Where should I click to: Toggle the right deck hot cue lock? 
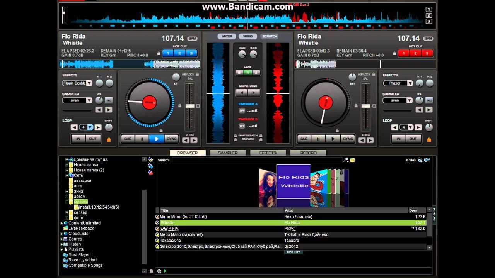(x=394, y=53)
